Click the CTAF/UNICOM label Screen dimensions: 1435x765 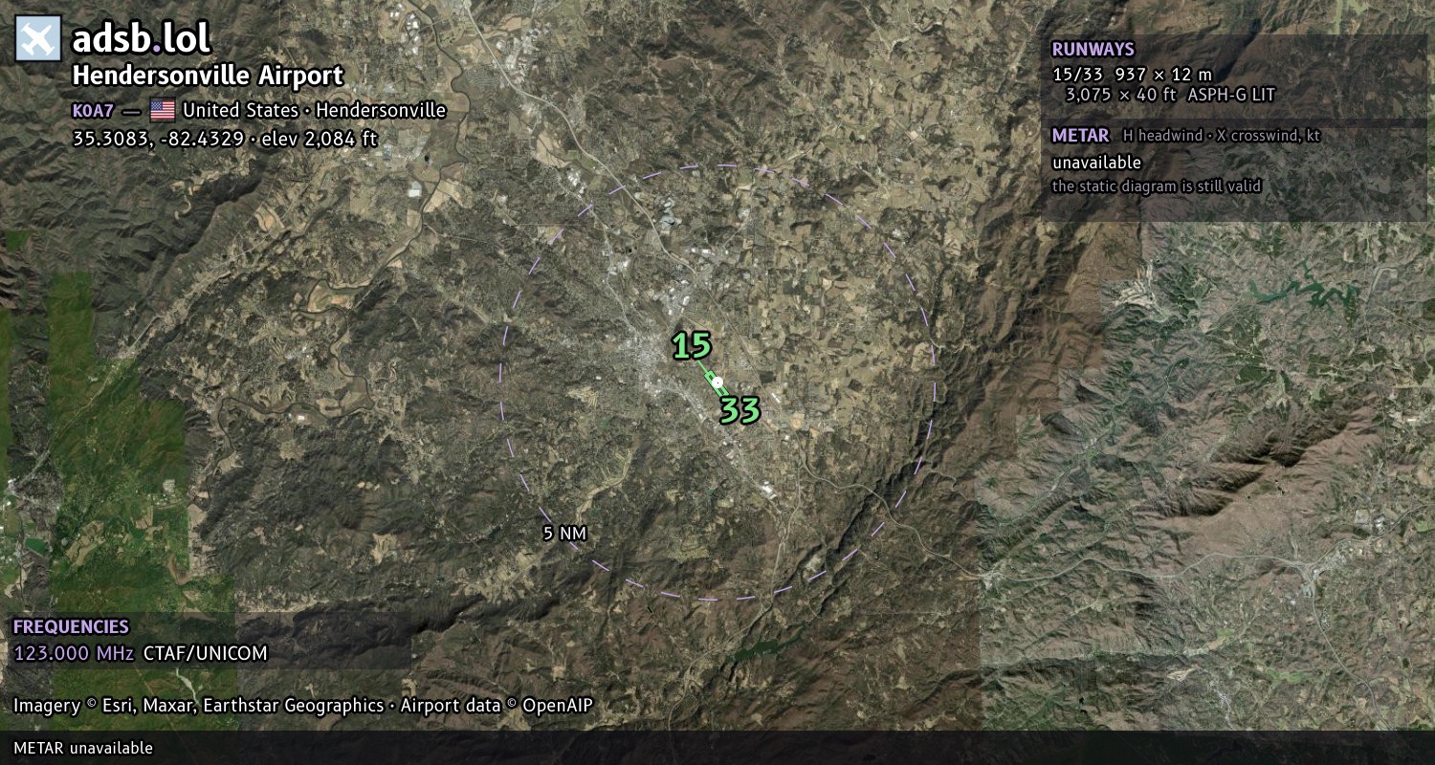click(x=206, y=654)
